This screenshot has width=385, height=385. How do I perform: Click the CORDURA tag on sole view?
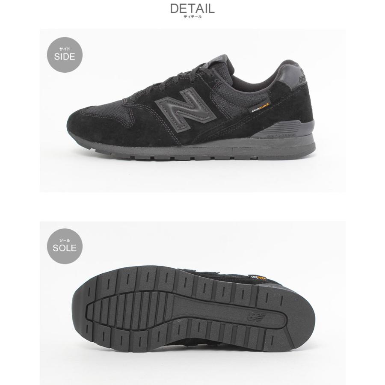258,278
